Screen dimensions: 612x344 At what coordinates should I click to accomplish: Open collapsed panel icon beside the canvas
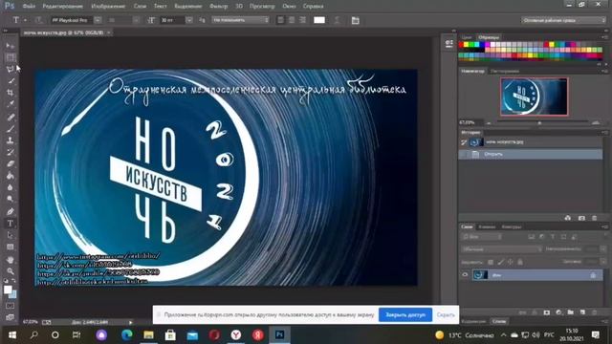click(448, 44)
